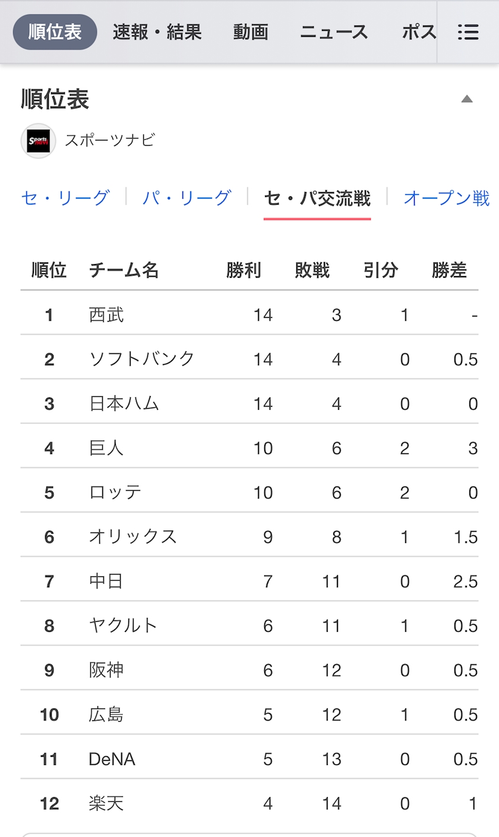Image resolution: width=499 pixels, height=837 pixels.
Task: Click the 巨人 team name
Action: 106,448
